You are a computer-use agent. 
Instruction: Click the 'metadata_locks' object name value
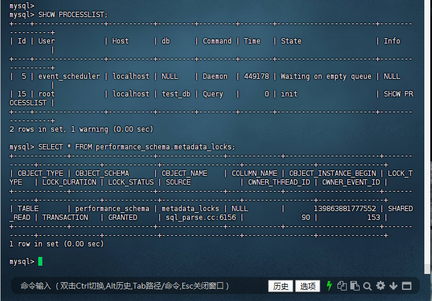190,209
